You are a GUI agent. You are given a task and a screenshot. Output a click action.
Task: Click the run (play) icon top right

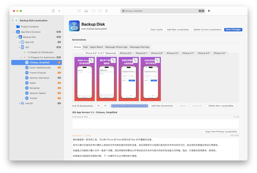click(209, 11)
